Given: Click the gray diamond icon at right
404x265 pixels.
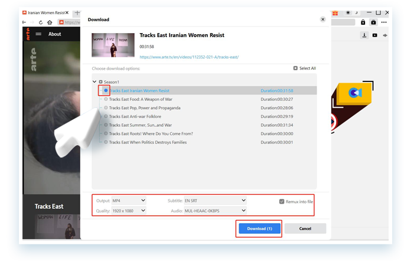Looking at the screenshot, I should point(385,35).
